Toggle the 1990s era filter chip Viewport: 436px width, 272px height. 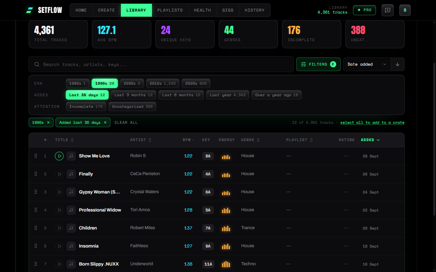click(x=105, y=83)
